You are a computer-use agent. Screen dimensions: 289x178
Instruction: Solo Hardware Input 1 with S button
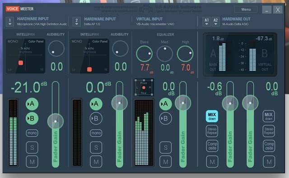click(x=32, y=147)
